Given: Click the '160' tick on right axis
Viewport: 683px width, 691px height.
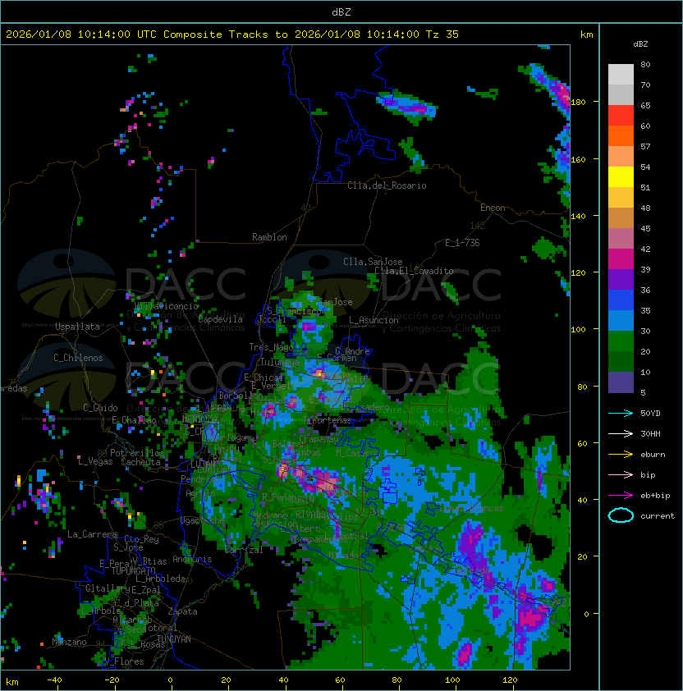Looking at the screenshot, I should click(578, 159).
